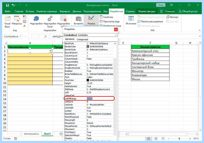The height and width of the screenshot is (143, 204).
Task: Click the ListFillRange value field
Action: point(100,99)
